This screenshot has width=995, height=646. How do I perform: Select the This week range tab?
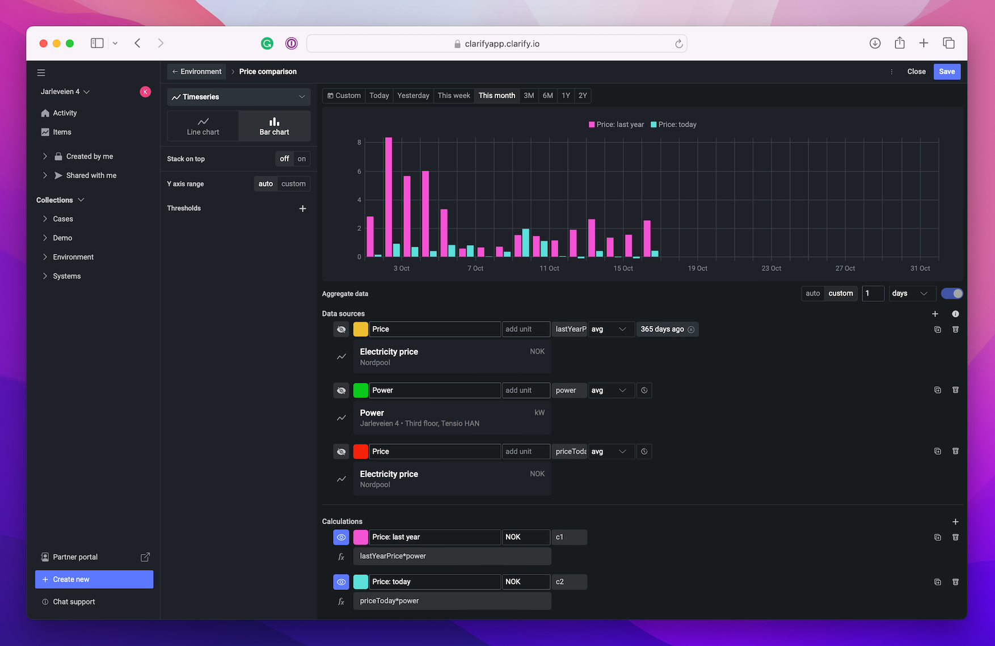(x=454, y=95)
